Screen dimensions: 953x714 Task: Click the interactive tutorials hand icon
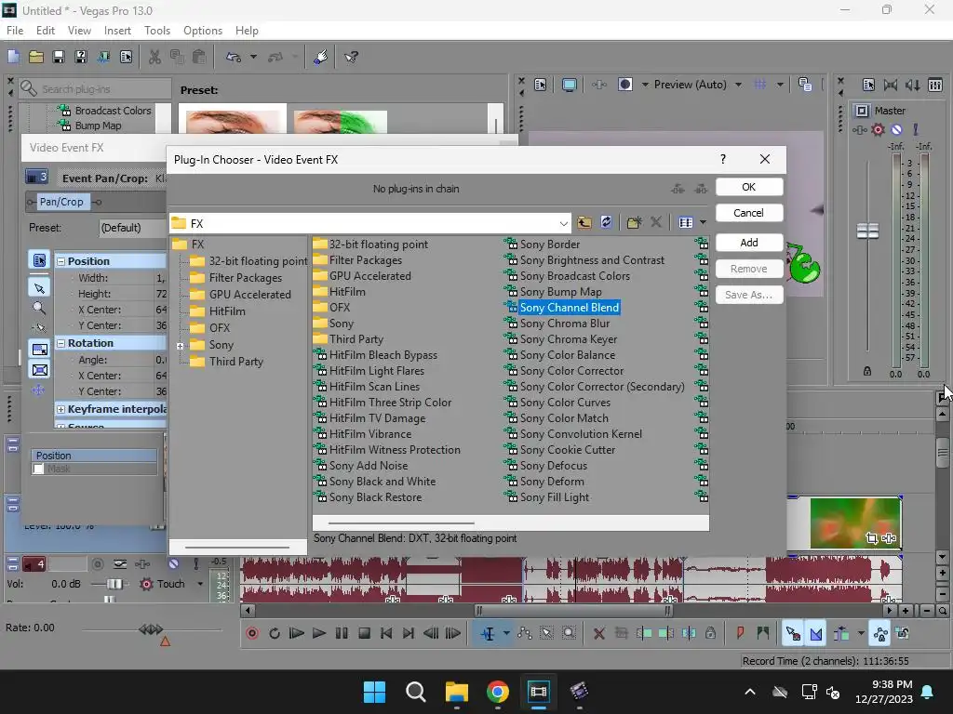point(321,57)
